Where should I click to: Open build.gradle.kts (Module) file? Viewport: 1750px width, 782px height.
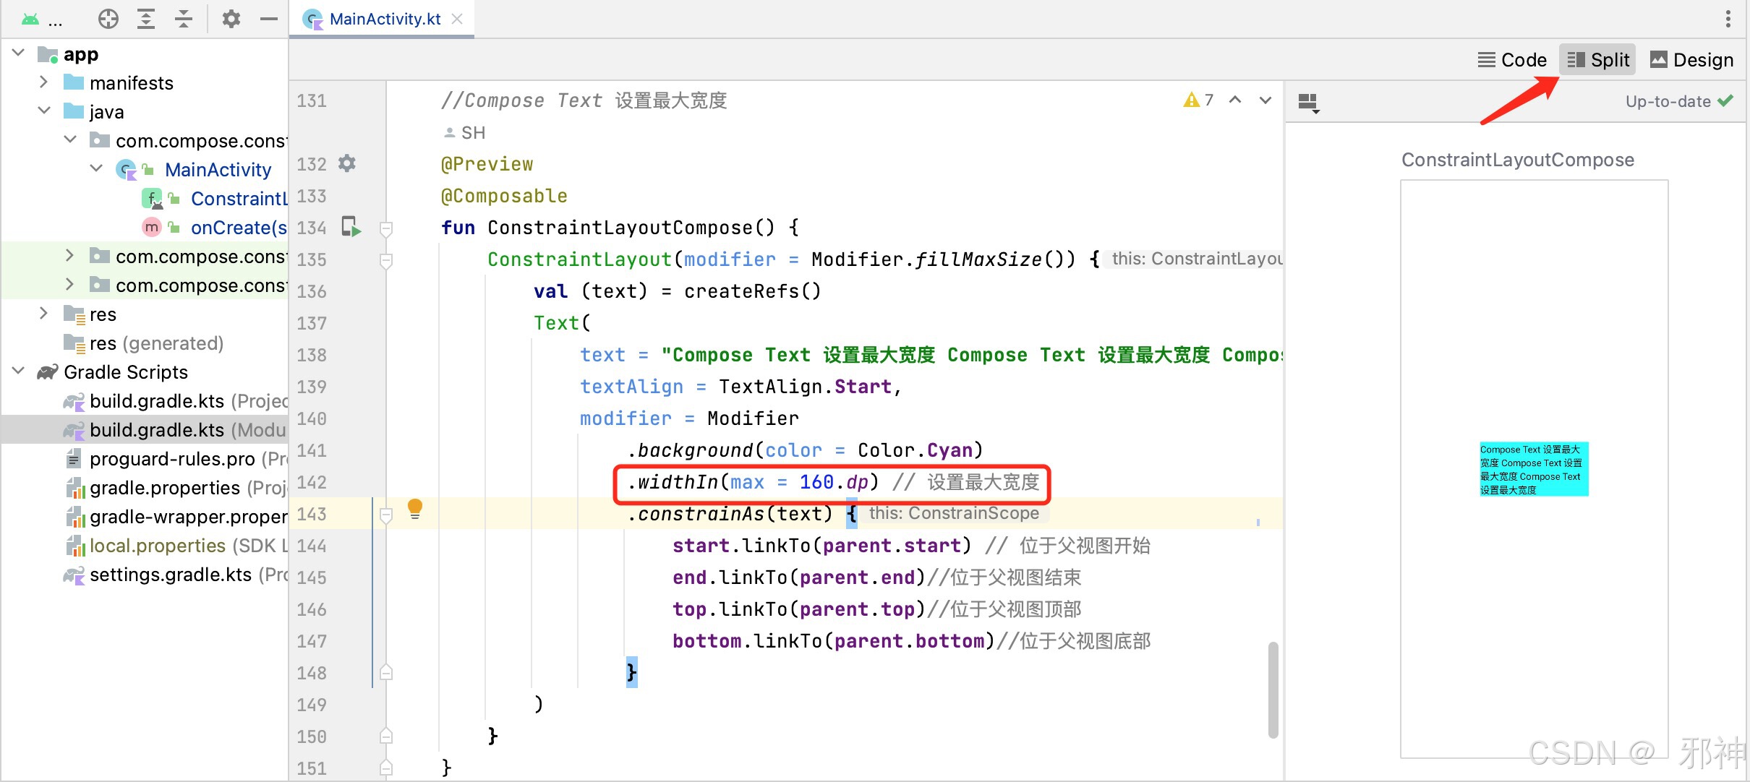(188, 430)
